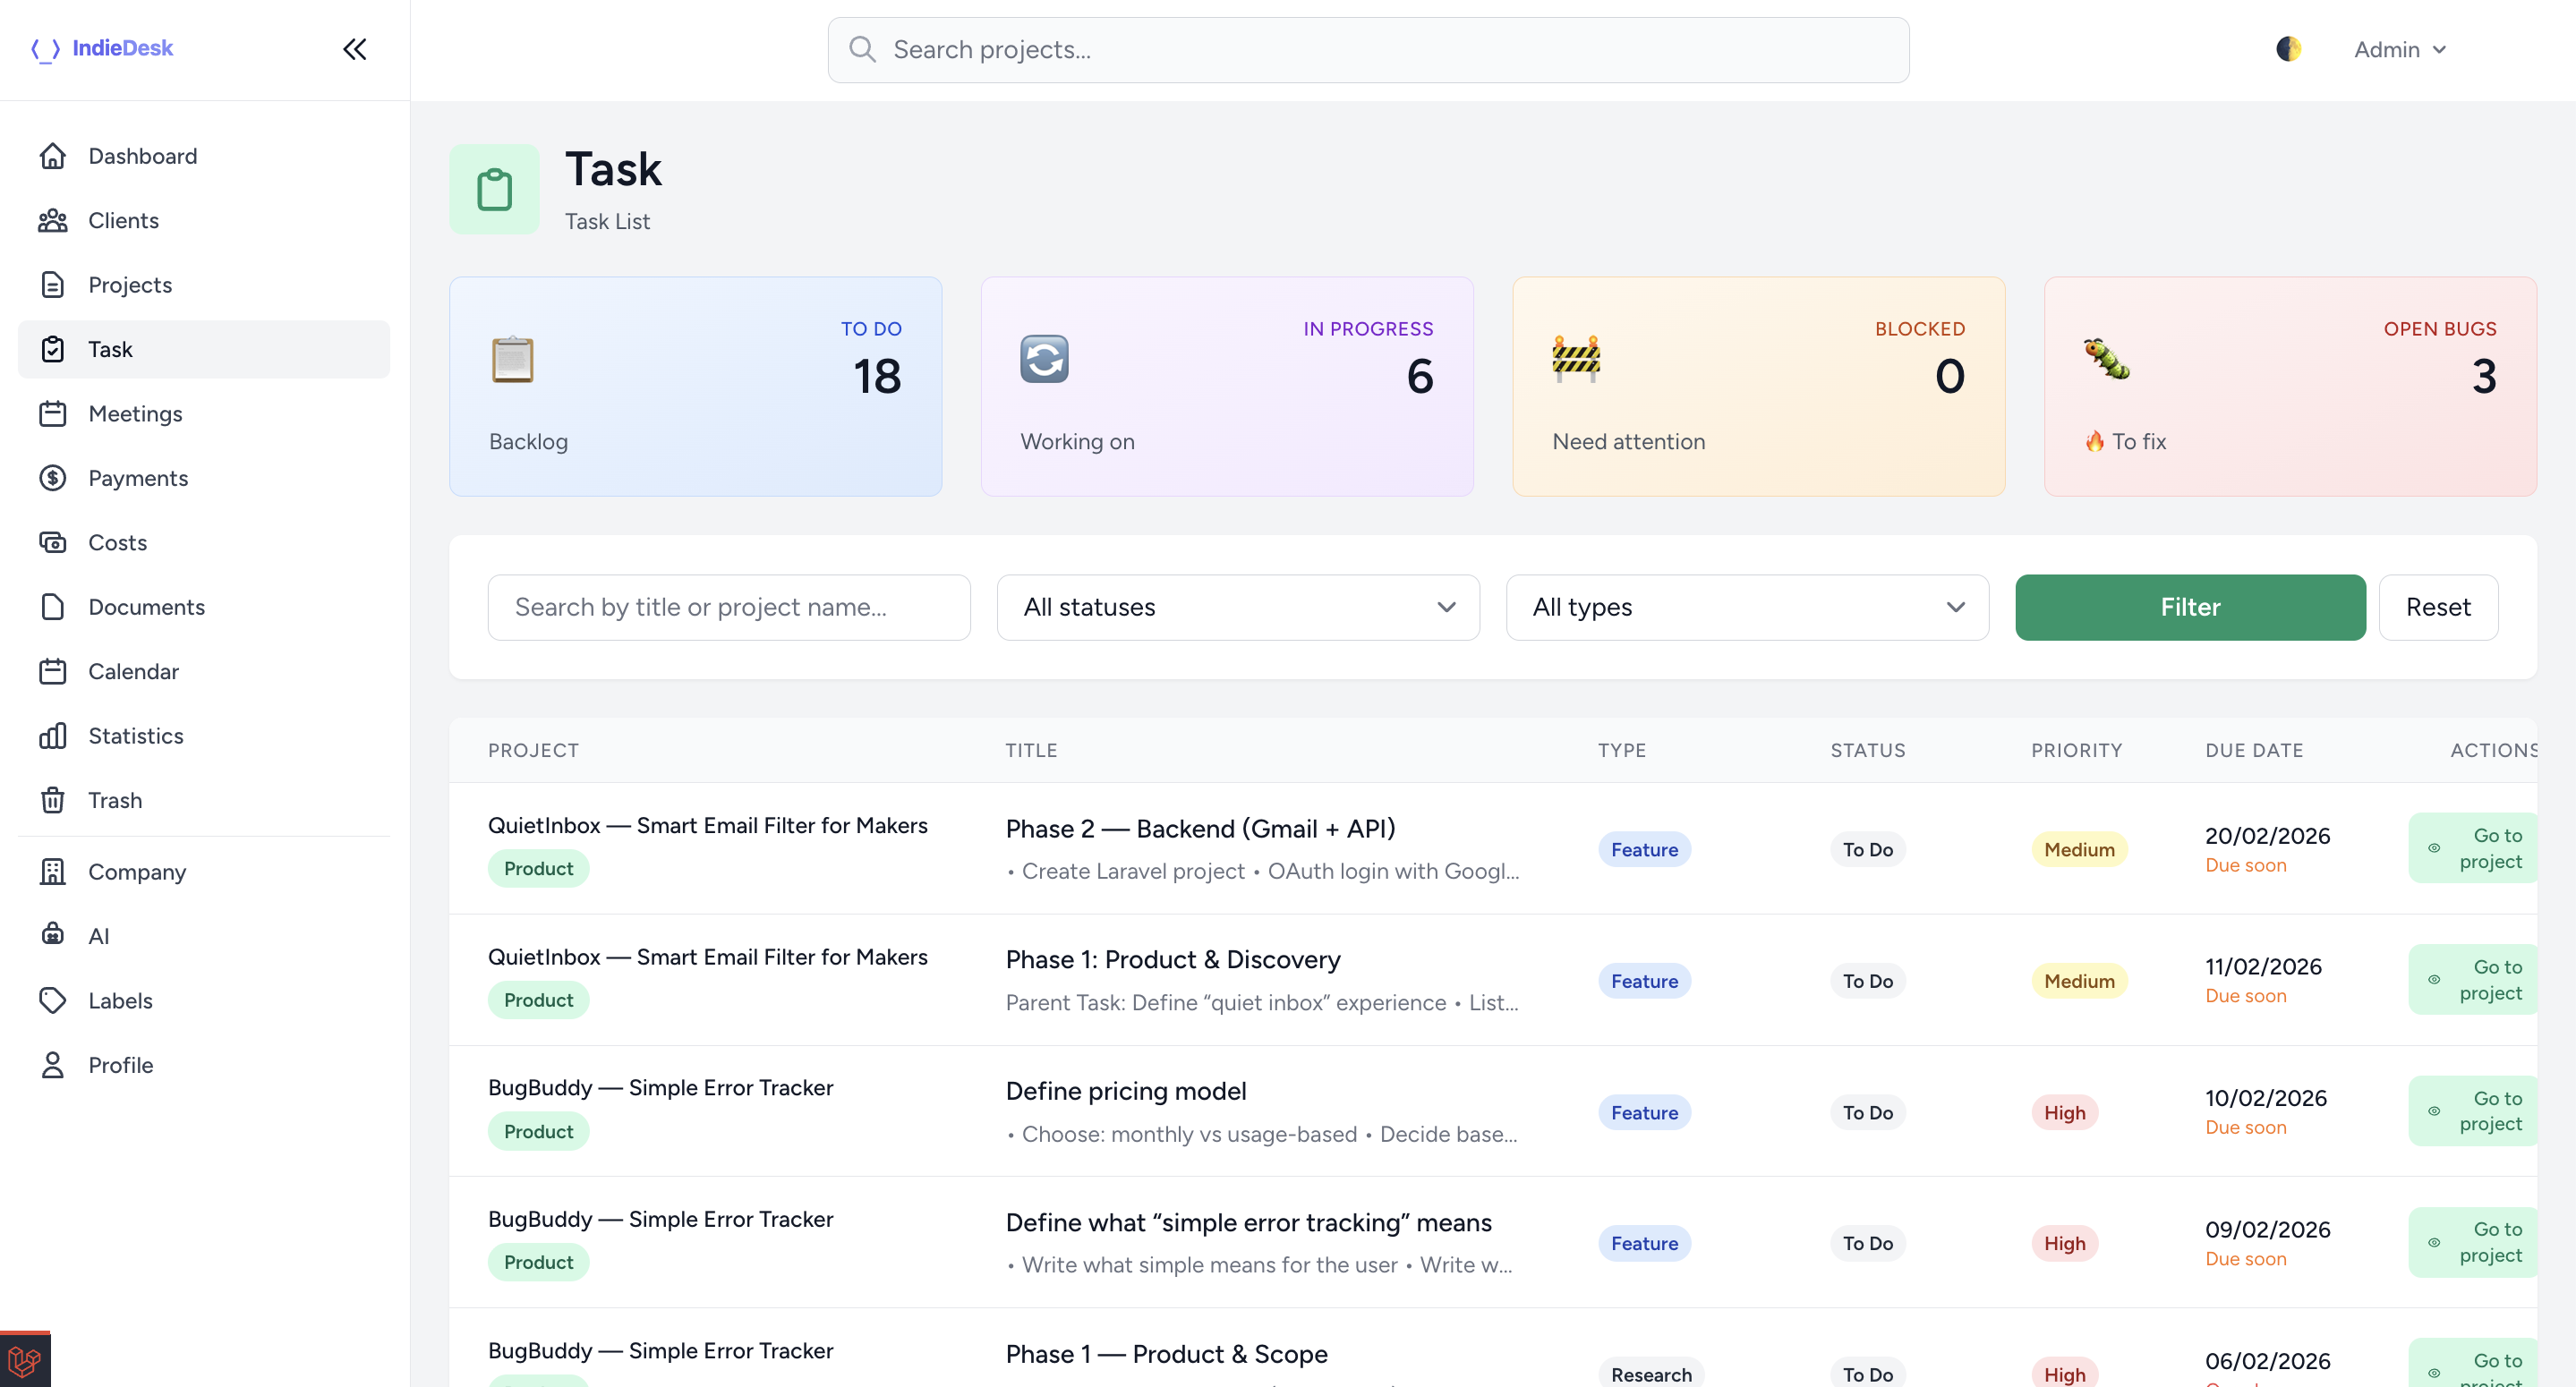The height and width of the screenshot is (1387, 2576).
Task: Open the Dashboard from the sidebar
Action: click(x=142, y=156)
